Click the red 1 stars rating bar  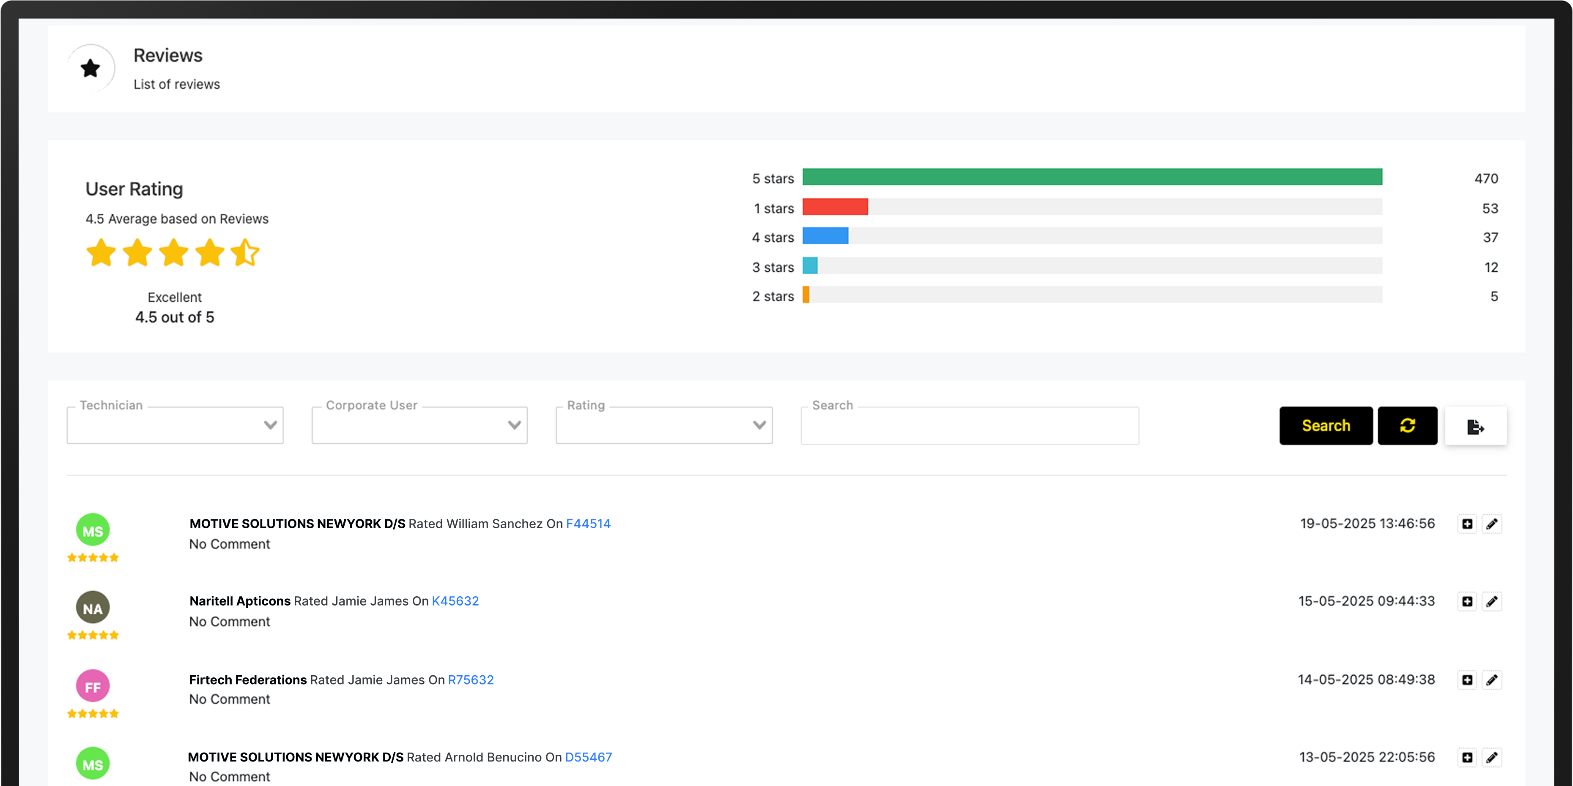(x=835, y=207)
